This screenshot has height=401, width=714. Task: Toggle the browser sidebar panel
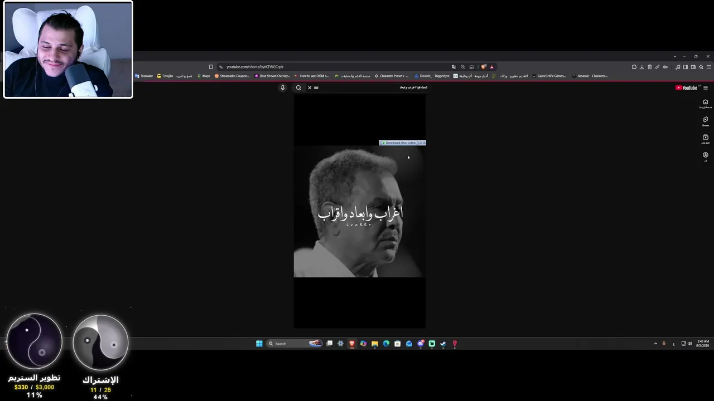click(686, 67)
